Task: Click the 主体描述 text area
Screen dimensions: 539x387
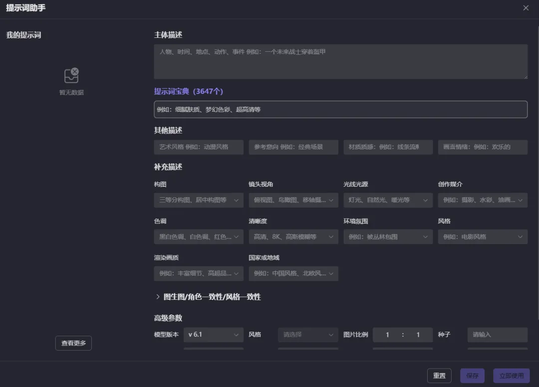Action: [340, 62]
